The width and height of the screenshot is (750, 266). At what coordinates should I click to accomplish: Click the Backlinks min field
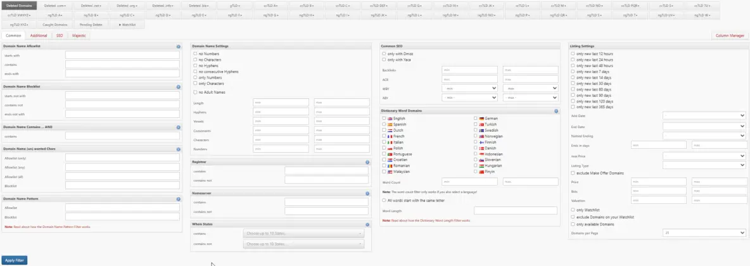tap(470, 70)
